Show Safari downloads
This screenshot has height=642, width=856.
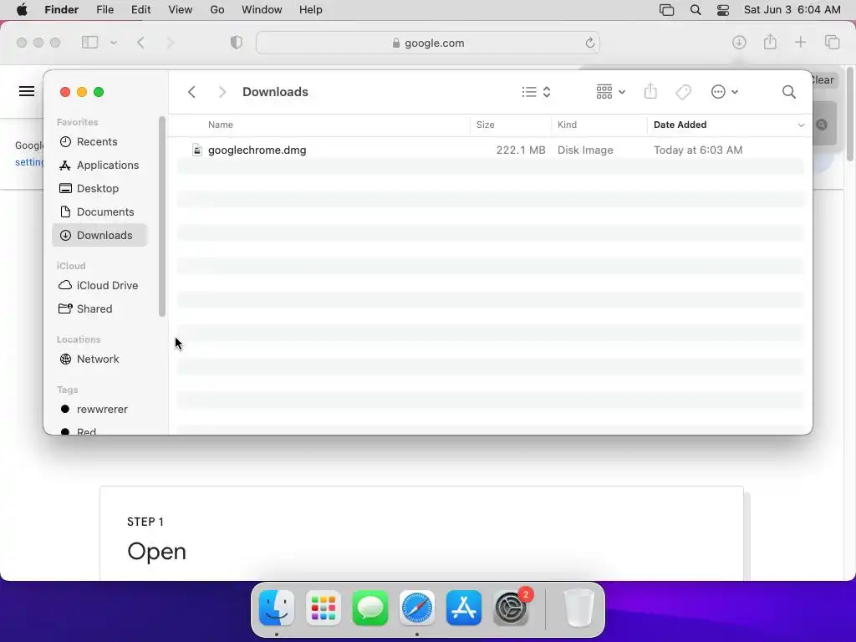click(x=739, y=42)
